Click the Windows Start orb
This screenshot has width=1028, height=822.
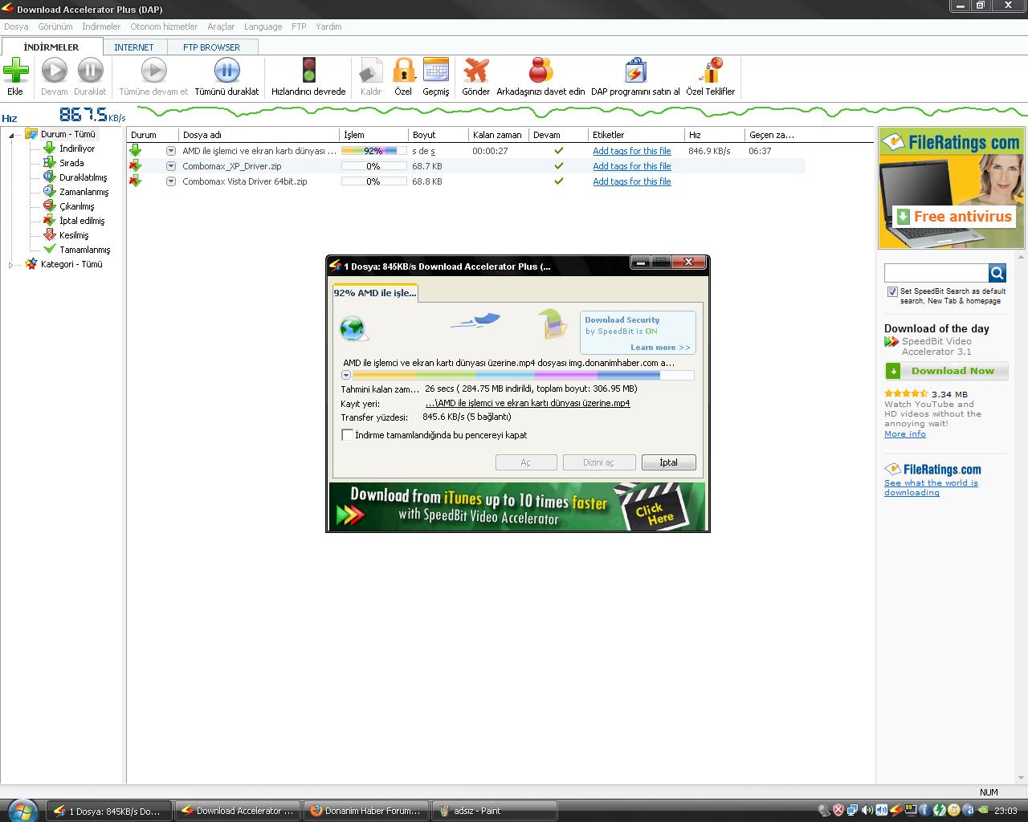tap(22, 810)
